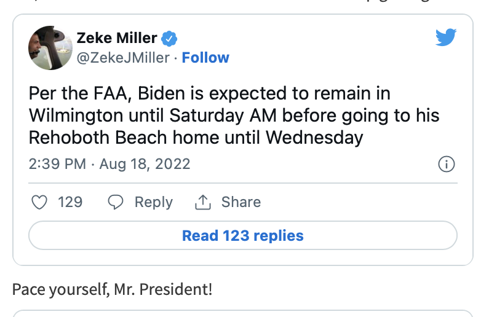Click the Pace yourself, Mr. President! text

(112, 289)
